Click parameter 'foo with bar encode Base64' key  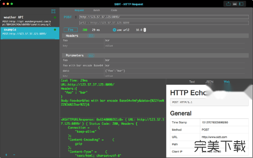click(x=83, y=65)
